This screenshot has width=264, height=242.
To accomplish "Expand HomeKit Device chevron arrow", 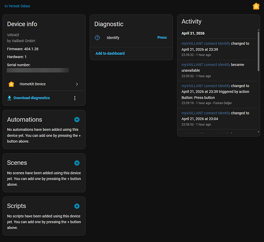I will pos(77,84).
